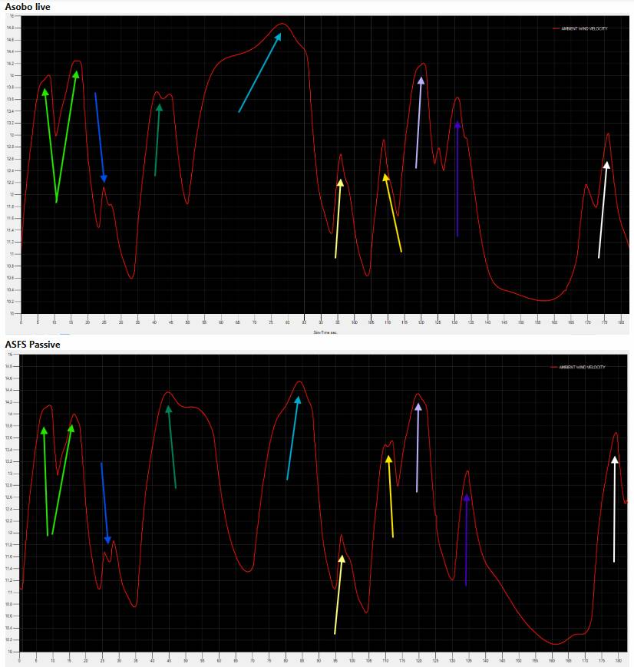Click the ASFS Passive chart title

point(32,345)
